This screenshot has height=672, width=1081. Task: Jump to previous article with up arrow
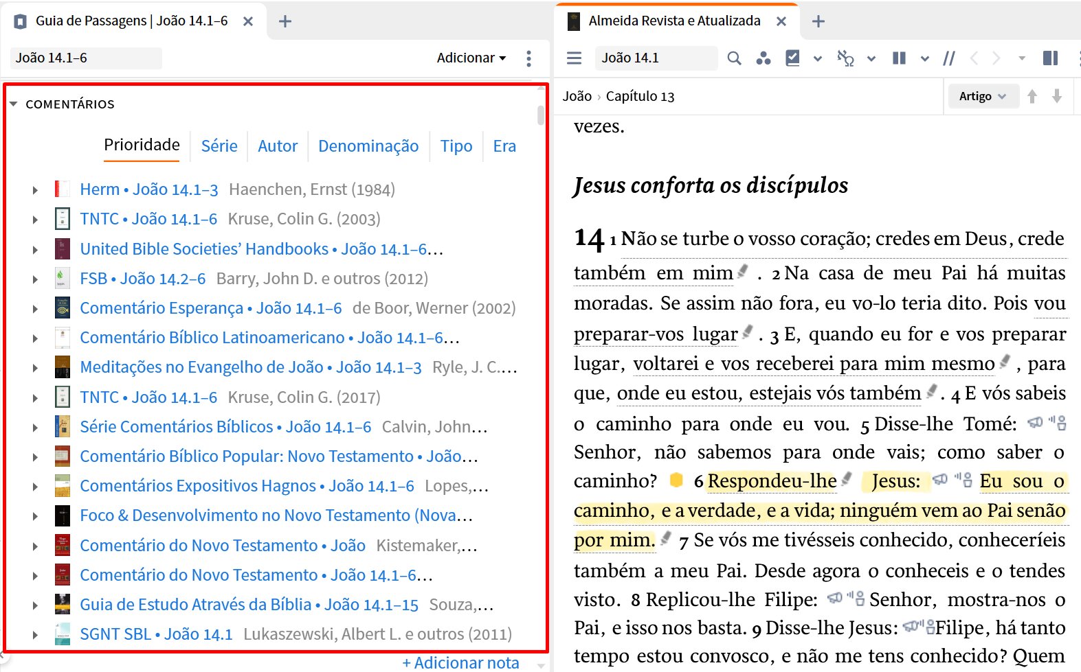[x=1032, y=96]
